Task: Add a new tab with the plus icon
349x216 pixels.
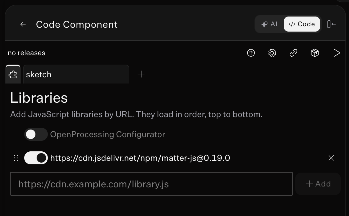Action: pos(141,74)
